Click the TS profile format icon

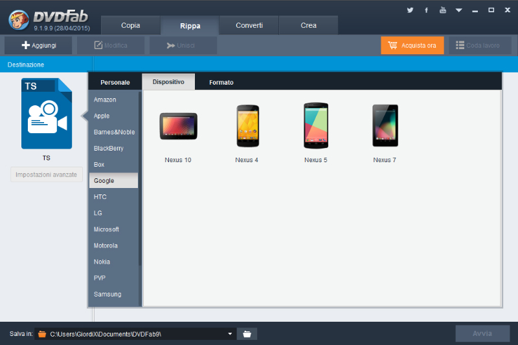tap(46, 114)
